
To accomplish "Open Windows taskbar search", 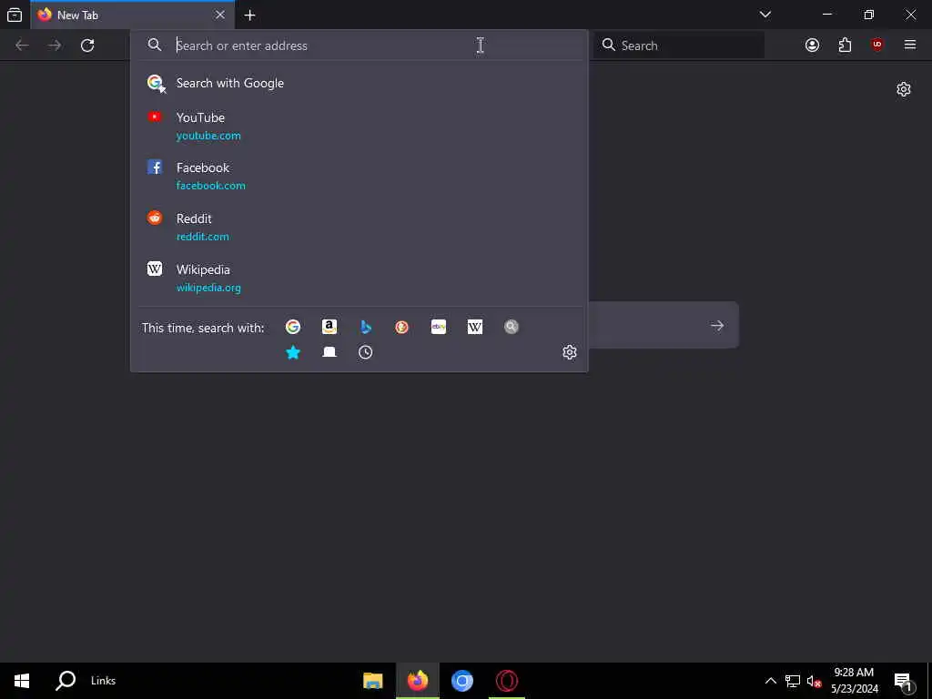I will pyautogui.click(x=66, y=681).
